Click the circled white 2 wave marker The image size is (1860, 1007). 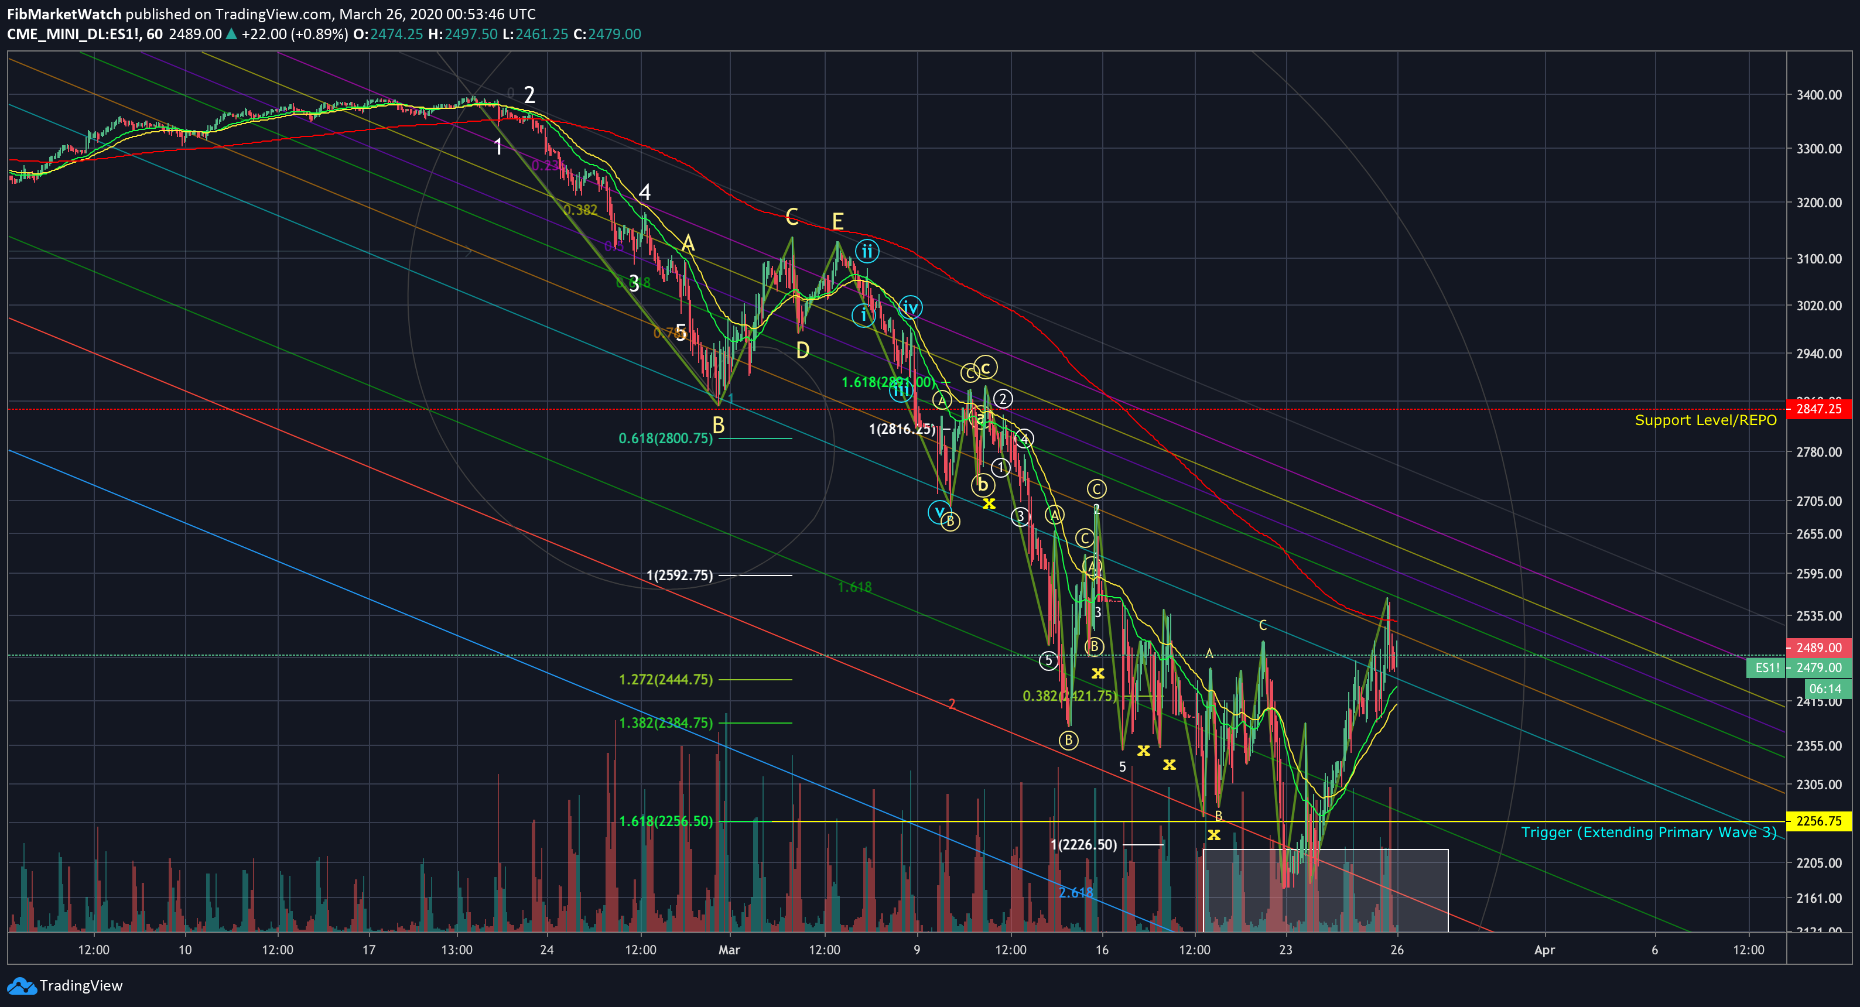pyautogui.click(x=1002, y=399)
